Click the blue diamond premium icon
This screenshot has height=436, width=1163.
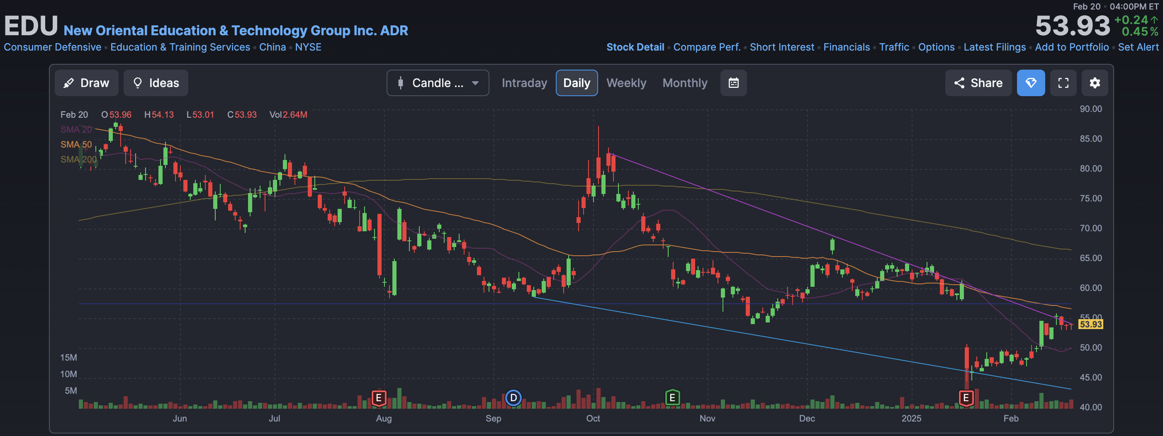1031,83
